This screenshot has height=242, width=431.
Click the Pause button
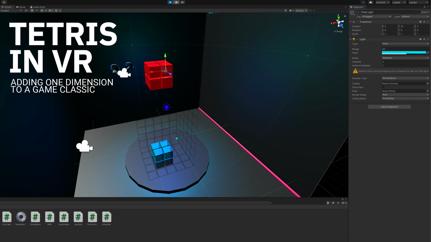pyautogui.click(x=176, y=2)
